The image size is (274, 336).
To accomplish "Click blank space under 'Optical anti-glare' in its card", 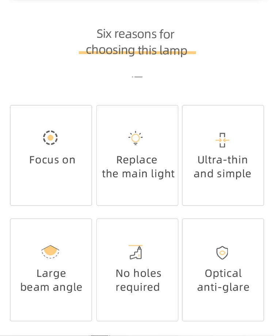I will [x=223, y=306].
